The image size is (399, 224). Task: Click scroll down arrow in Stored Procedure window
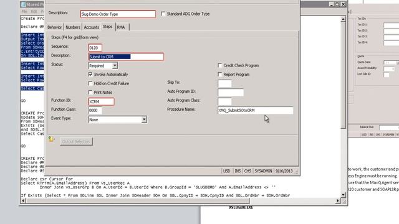click(x=343, y=195)
